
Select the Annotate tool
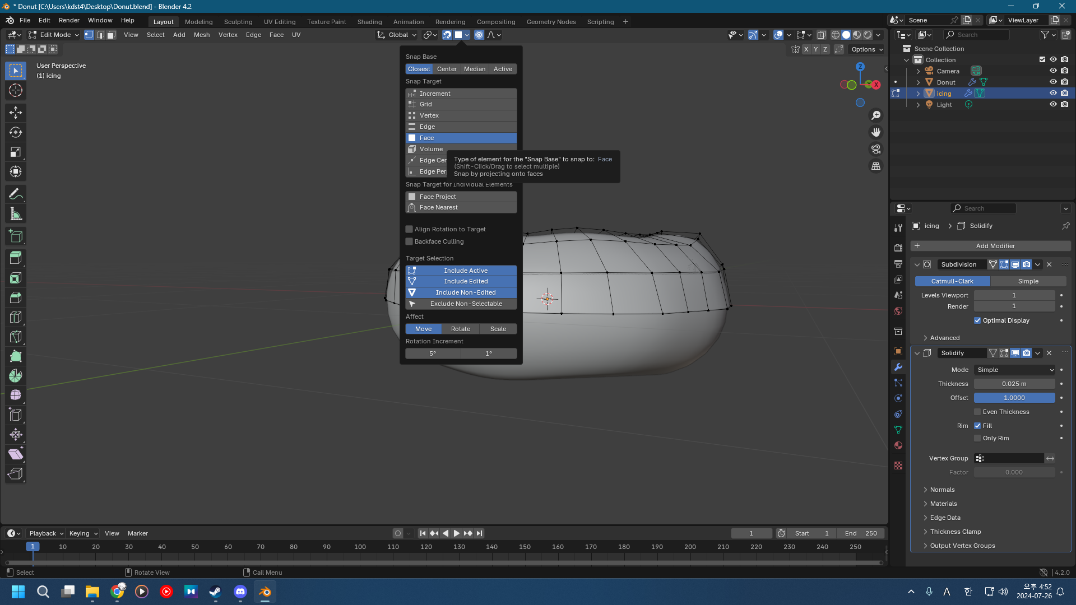[x=16, y=194]
